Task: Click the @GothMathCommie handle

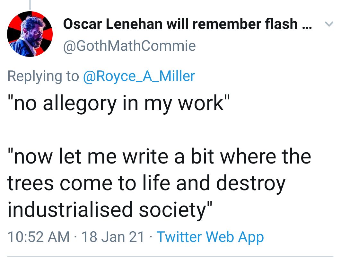Action: [129, 46]
